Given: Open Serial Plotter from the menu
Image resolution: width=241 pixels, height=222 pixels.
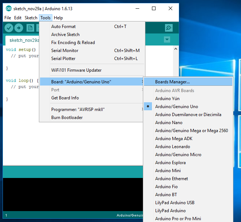Looking at the screenshot, I should [x=92, y=59].
